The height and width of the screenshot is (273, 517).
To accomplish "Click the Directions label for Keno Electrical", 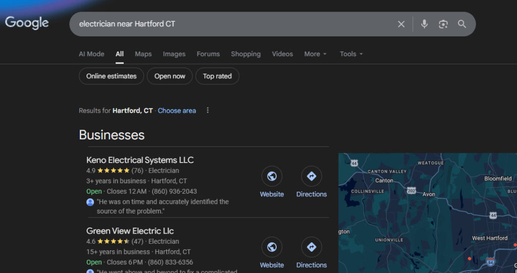I will point(311,194).
